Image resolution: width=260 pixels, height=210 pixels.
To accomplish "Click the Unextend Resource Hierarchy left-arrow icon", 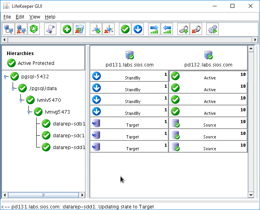I will pos(167,29).
